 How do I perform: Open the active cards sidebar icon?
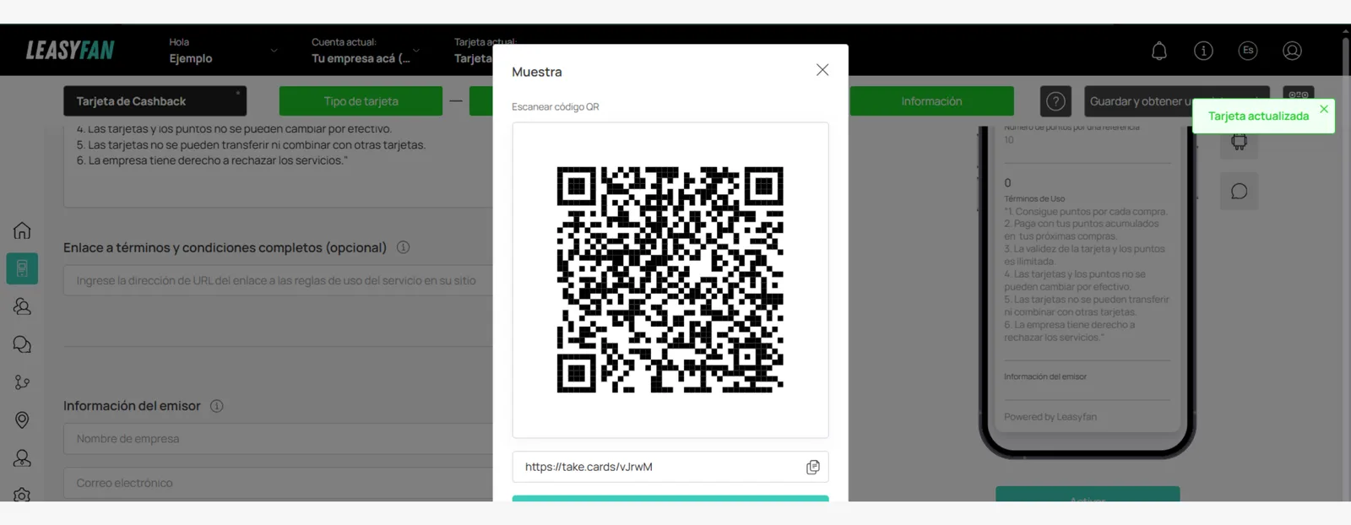[x=22, y=268]
